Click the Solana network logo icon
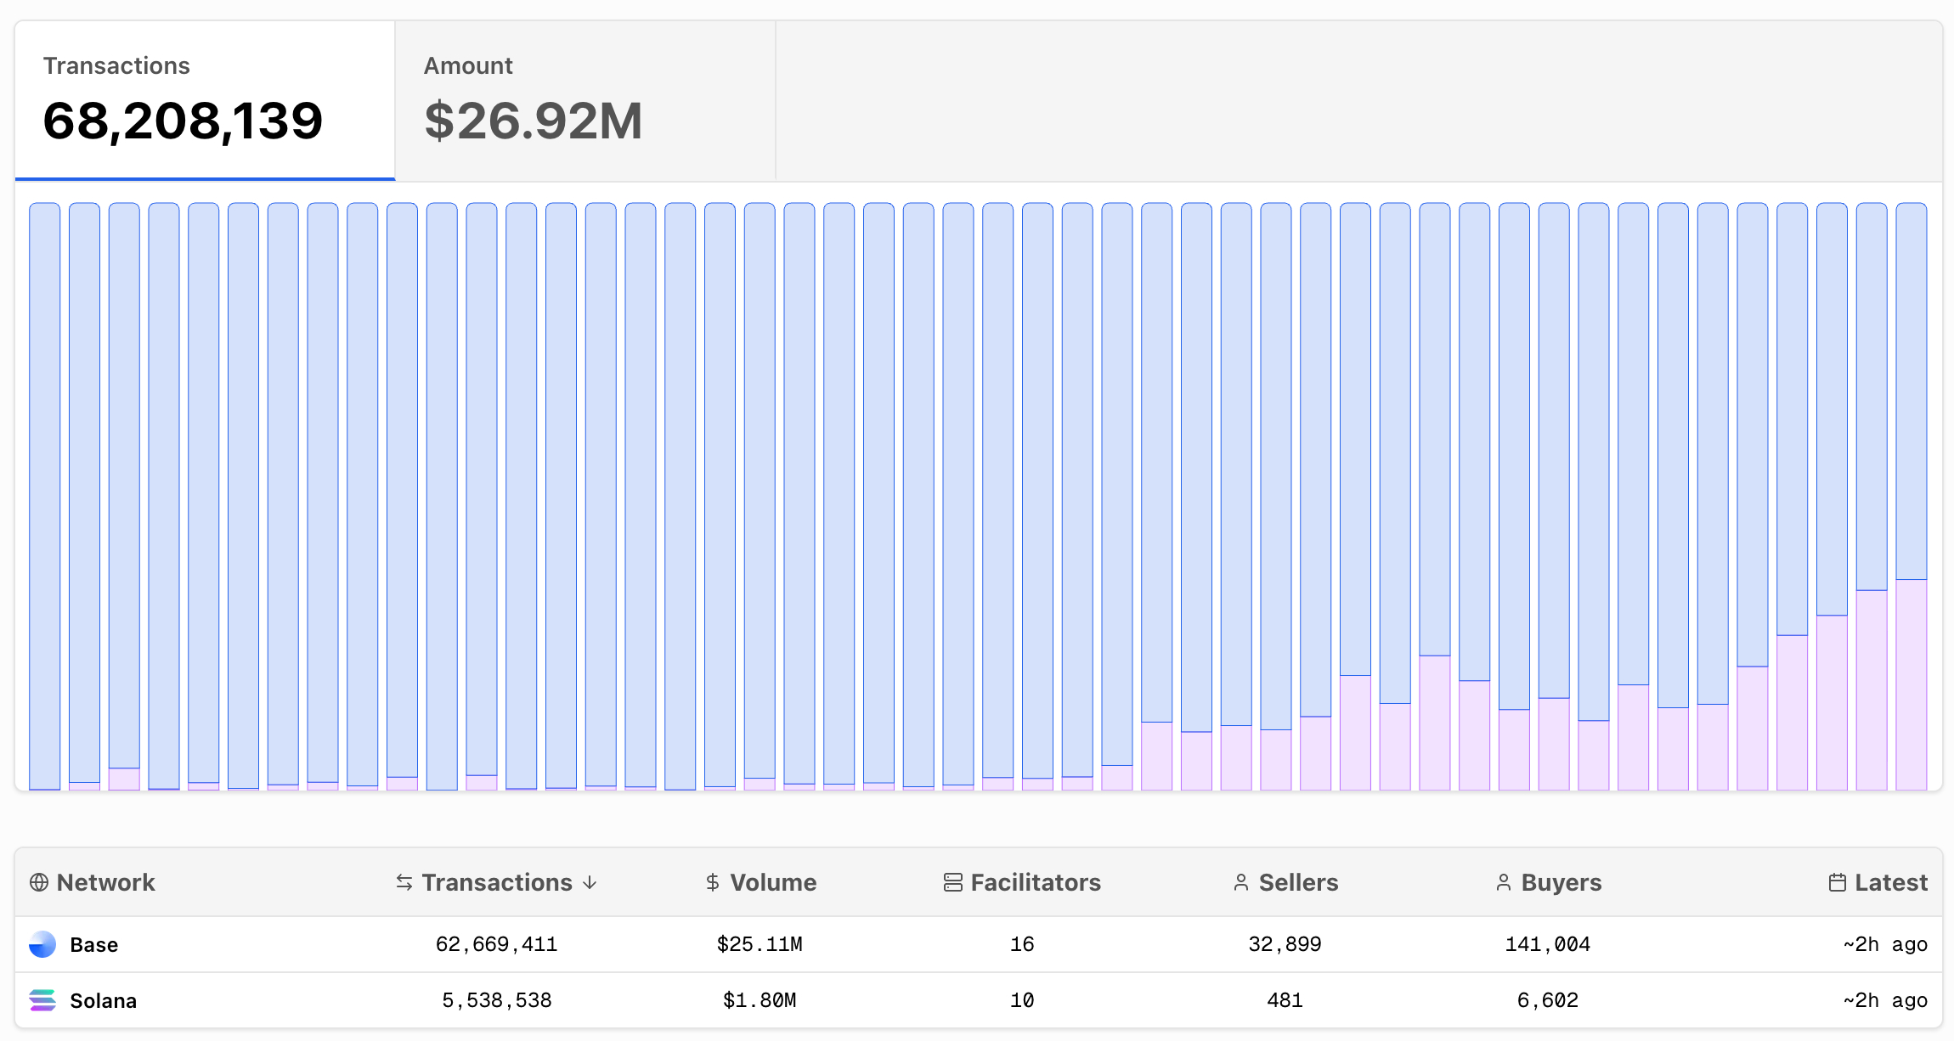Viewport: 1954px width, 1041px height. coord(42,1000)
